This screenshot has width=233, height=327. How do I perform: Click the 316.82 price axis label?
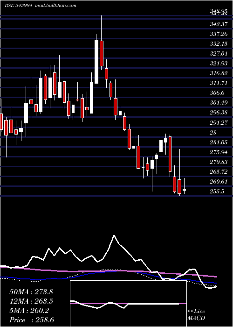click(x=219, y=73)
